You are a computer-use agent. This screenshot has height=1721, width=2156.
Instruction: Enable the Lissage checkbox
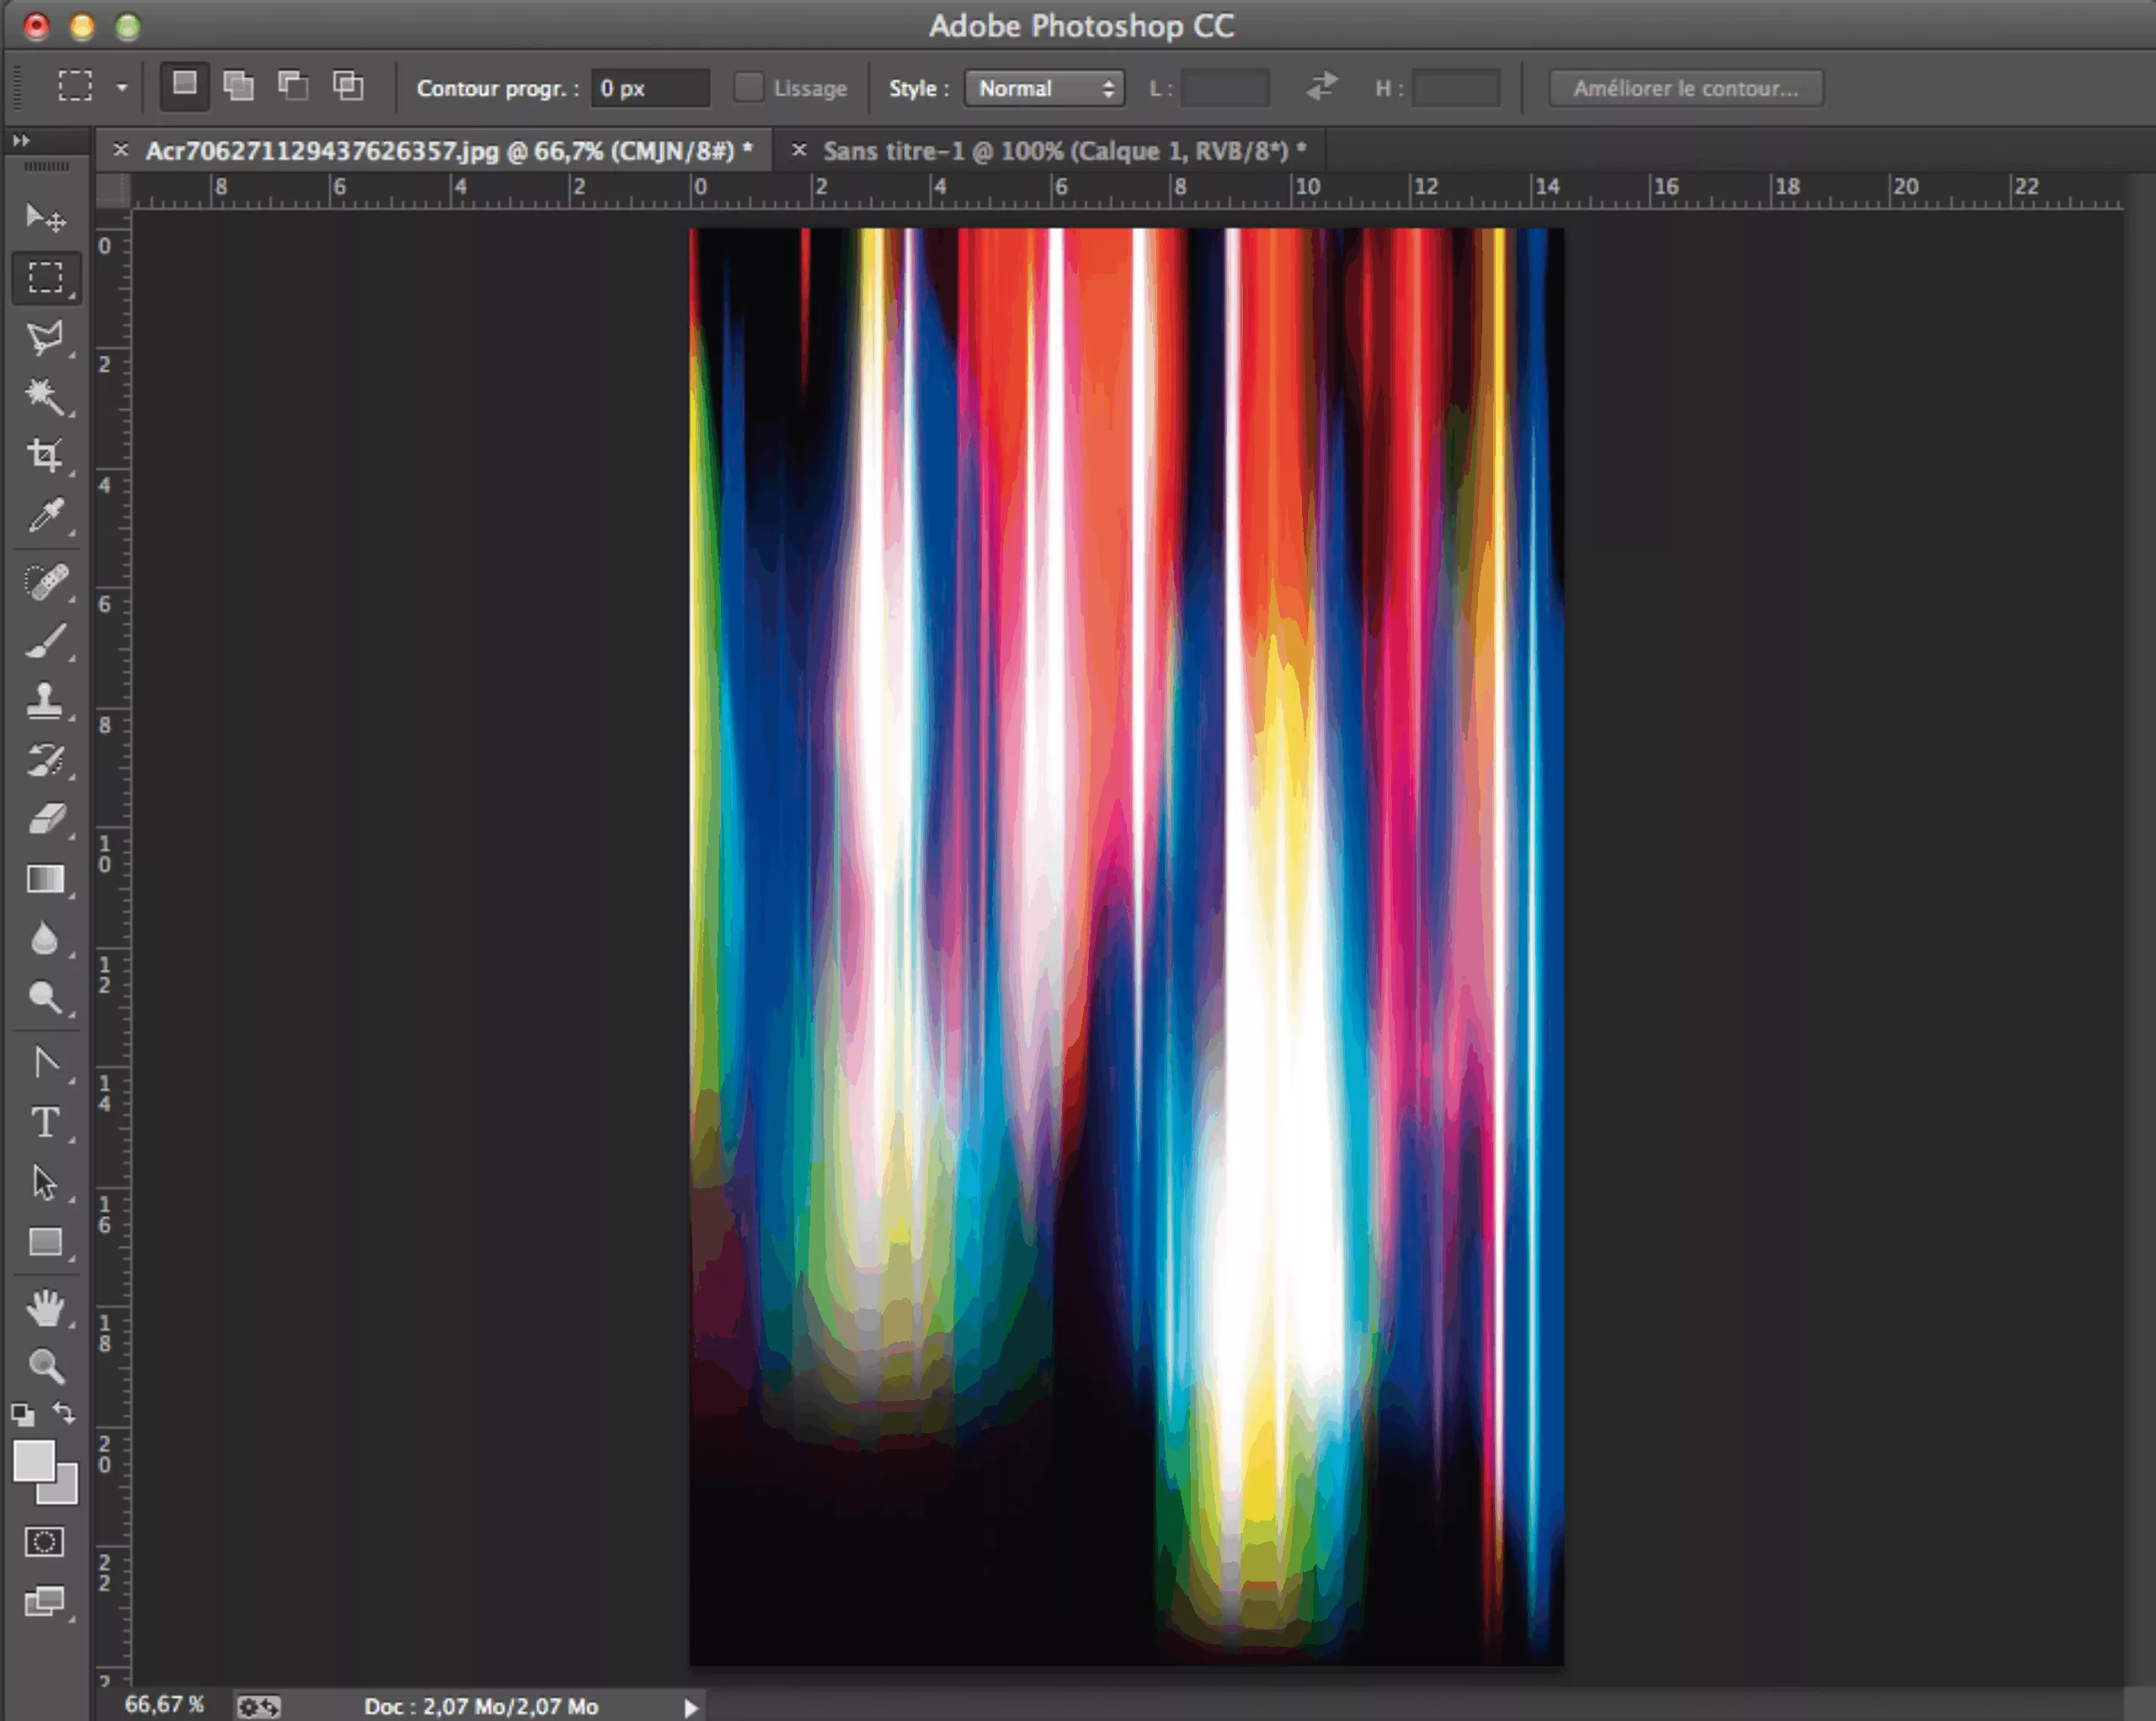748,88
